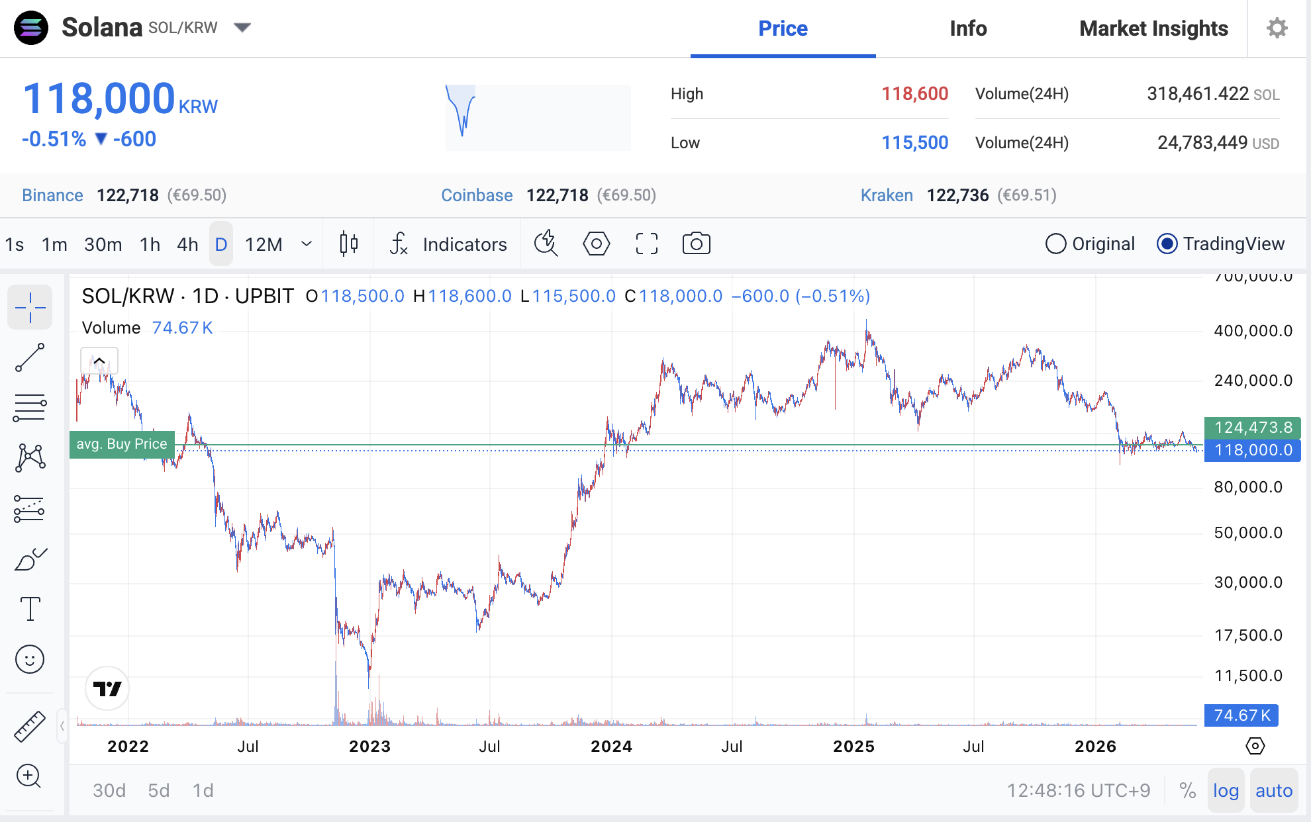Collapse the drawing toolbar side handle
Screen dimensions: 1311x822
click(62, 726)
